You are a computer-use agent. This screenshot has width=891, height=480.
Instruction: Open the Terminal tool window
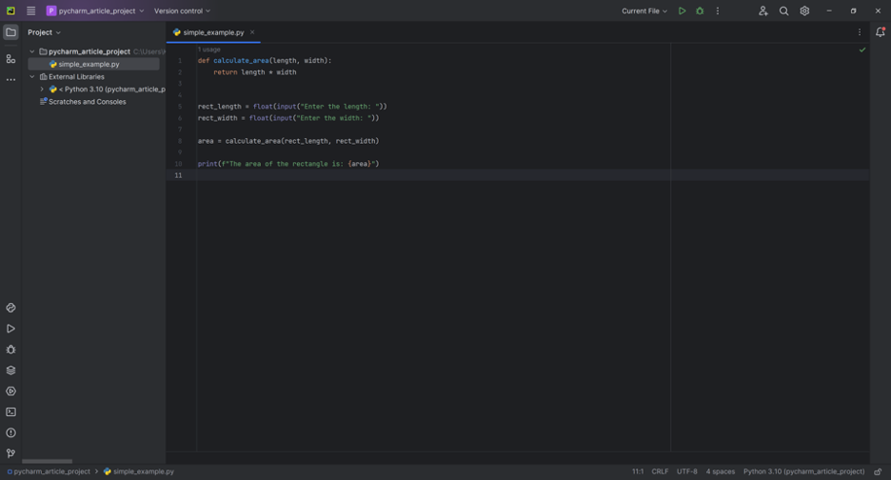(10, 412)
